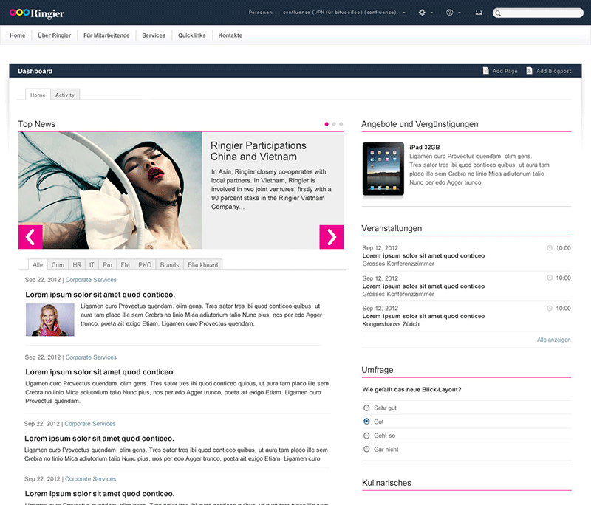Image resolution: width=591 pixels, height=505 pixels.
Task: Select the Brands news tab
Action: (169, 265)
